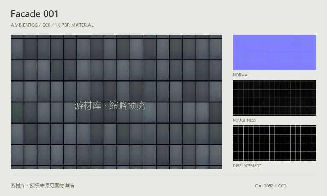Click the 'GA-0052 / CC0' code

pos(271,186)
